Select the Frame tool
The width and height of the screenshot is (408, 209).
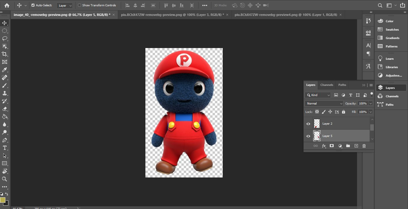pos(4,62)
